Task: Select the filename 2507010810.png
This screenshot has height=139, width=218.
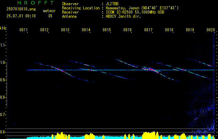Action: [x=21, y=9]
